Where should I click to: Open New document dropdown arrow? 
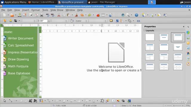coord(8,15)
